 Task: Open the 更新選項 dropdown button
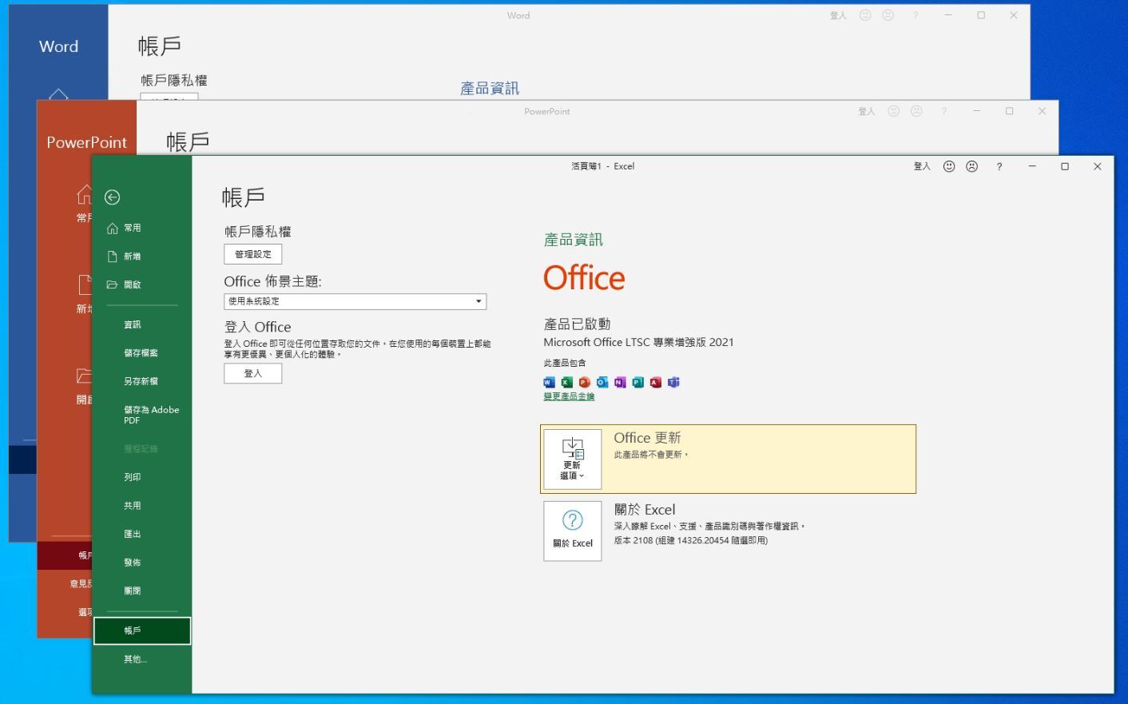click(573, 459)
